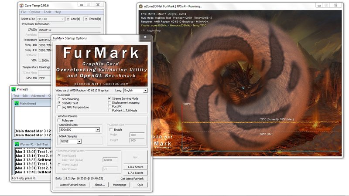Click the Worker #1 Self-Test window icon
The width and height of the screenshot is (349, 196).
17,144
